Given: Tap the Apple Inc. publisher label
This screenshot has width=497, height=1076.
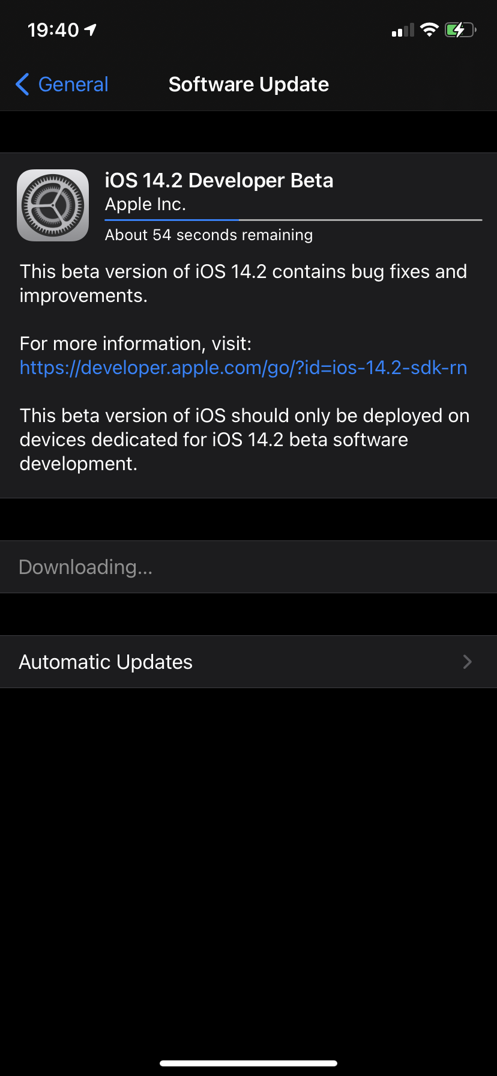Looking at the screenshot, I should click(145, 205).
